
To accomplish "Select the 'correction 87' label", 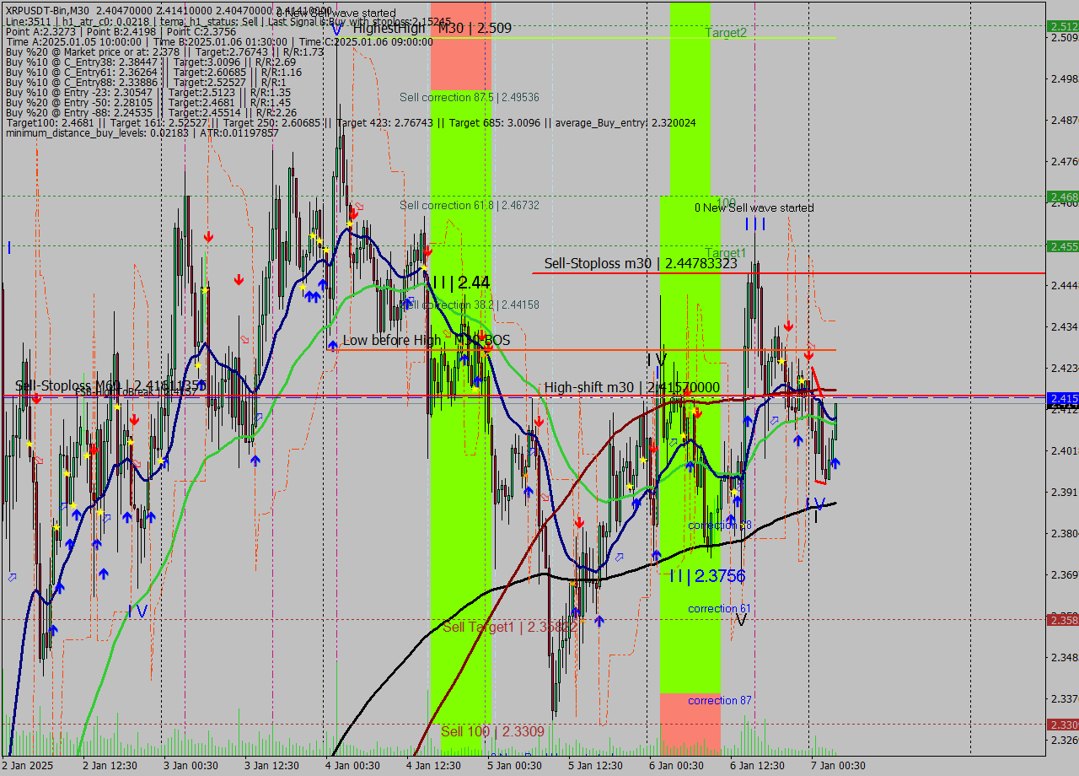I will point(719,701).
